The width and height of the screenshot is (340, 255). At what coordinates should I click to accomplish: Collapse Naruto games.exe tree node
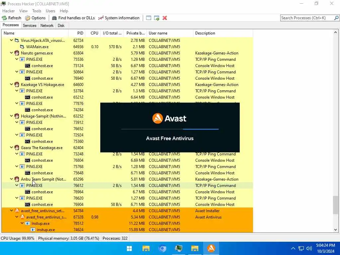(11, 53)
